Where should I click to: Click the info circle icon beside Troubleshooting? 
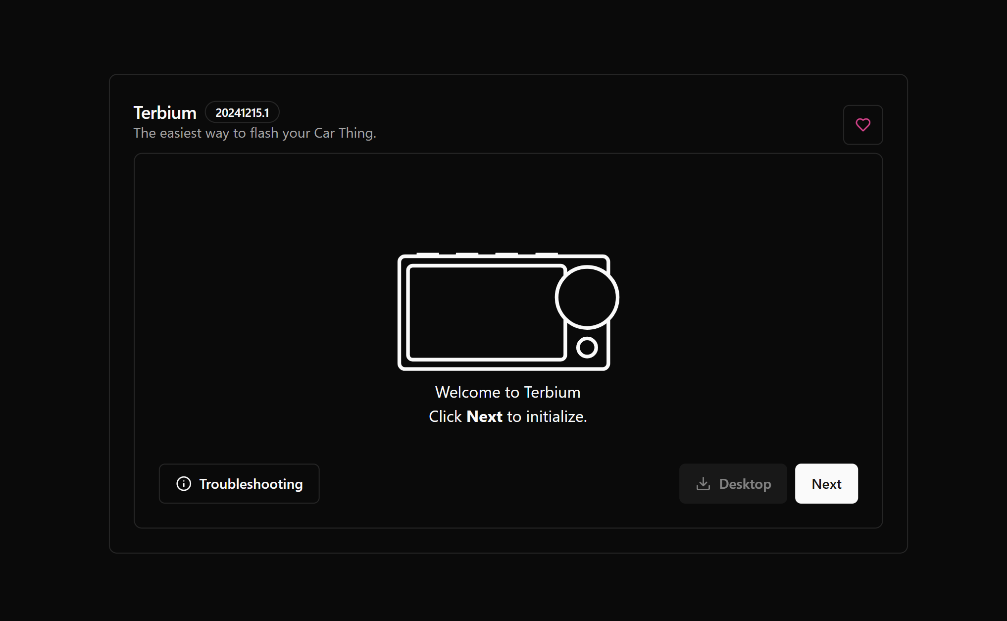pyautogui.click(x=184, y=484)
